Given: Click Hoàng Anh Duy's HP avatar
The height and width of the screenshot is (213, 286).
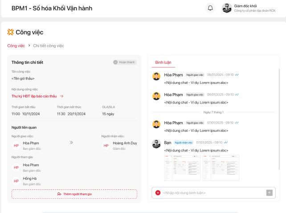Looking at the screenshot, I should point(106,146).
